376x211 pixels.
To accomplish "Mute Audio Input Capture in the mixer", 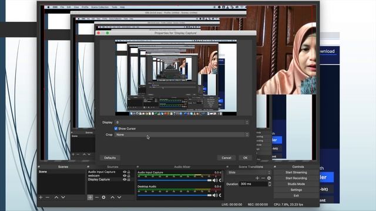I will click(x=214, y=181).
